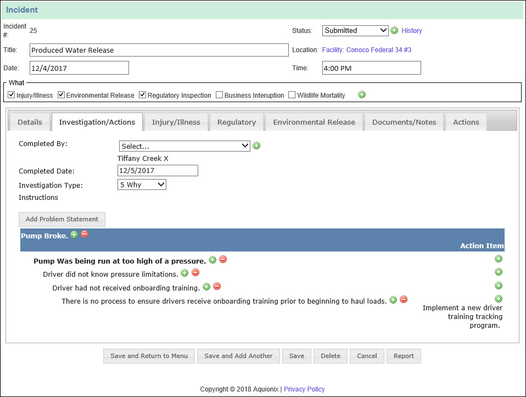Remove the Pump Broke problem statement
526x397 pixels.
pos(85,234)
